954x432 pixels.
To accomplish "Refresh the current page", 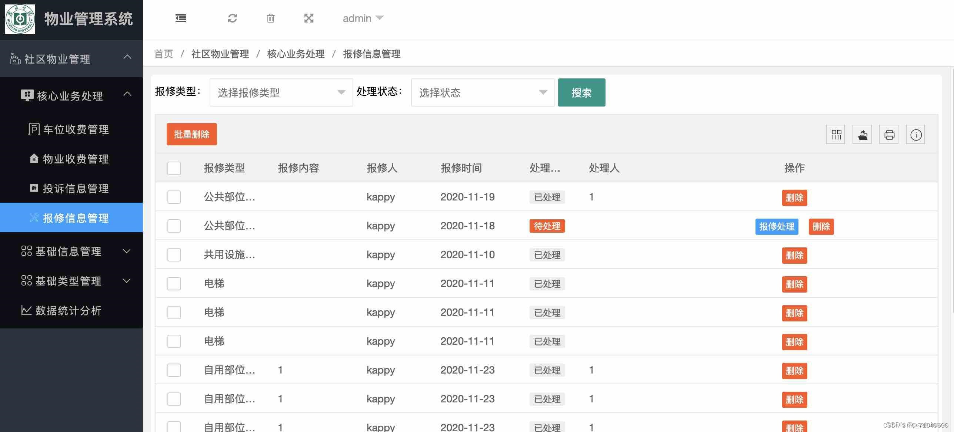I will pos(232,18).
